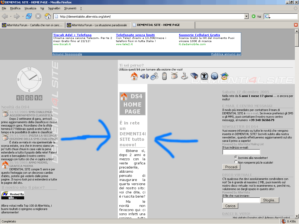Click the 'Tiscali Adsl + Telefono' ad link

[72, 35]
